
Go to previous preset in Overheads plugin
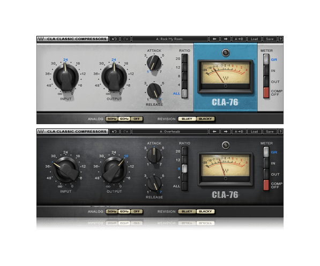coord(214,132)
